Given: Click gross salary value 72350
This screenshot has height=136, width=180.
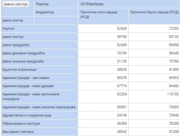Looking at the screenshot, I should (174, 28).
